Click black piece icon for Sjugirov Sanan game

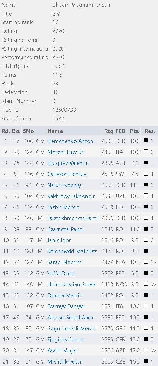pos(146,339)
